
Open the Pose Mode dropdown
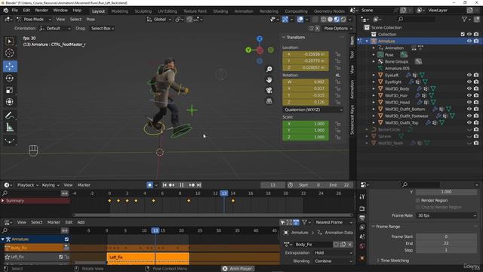(33, 20)
